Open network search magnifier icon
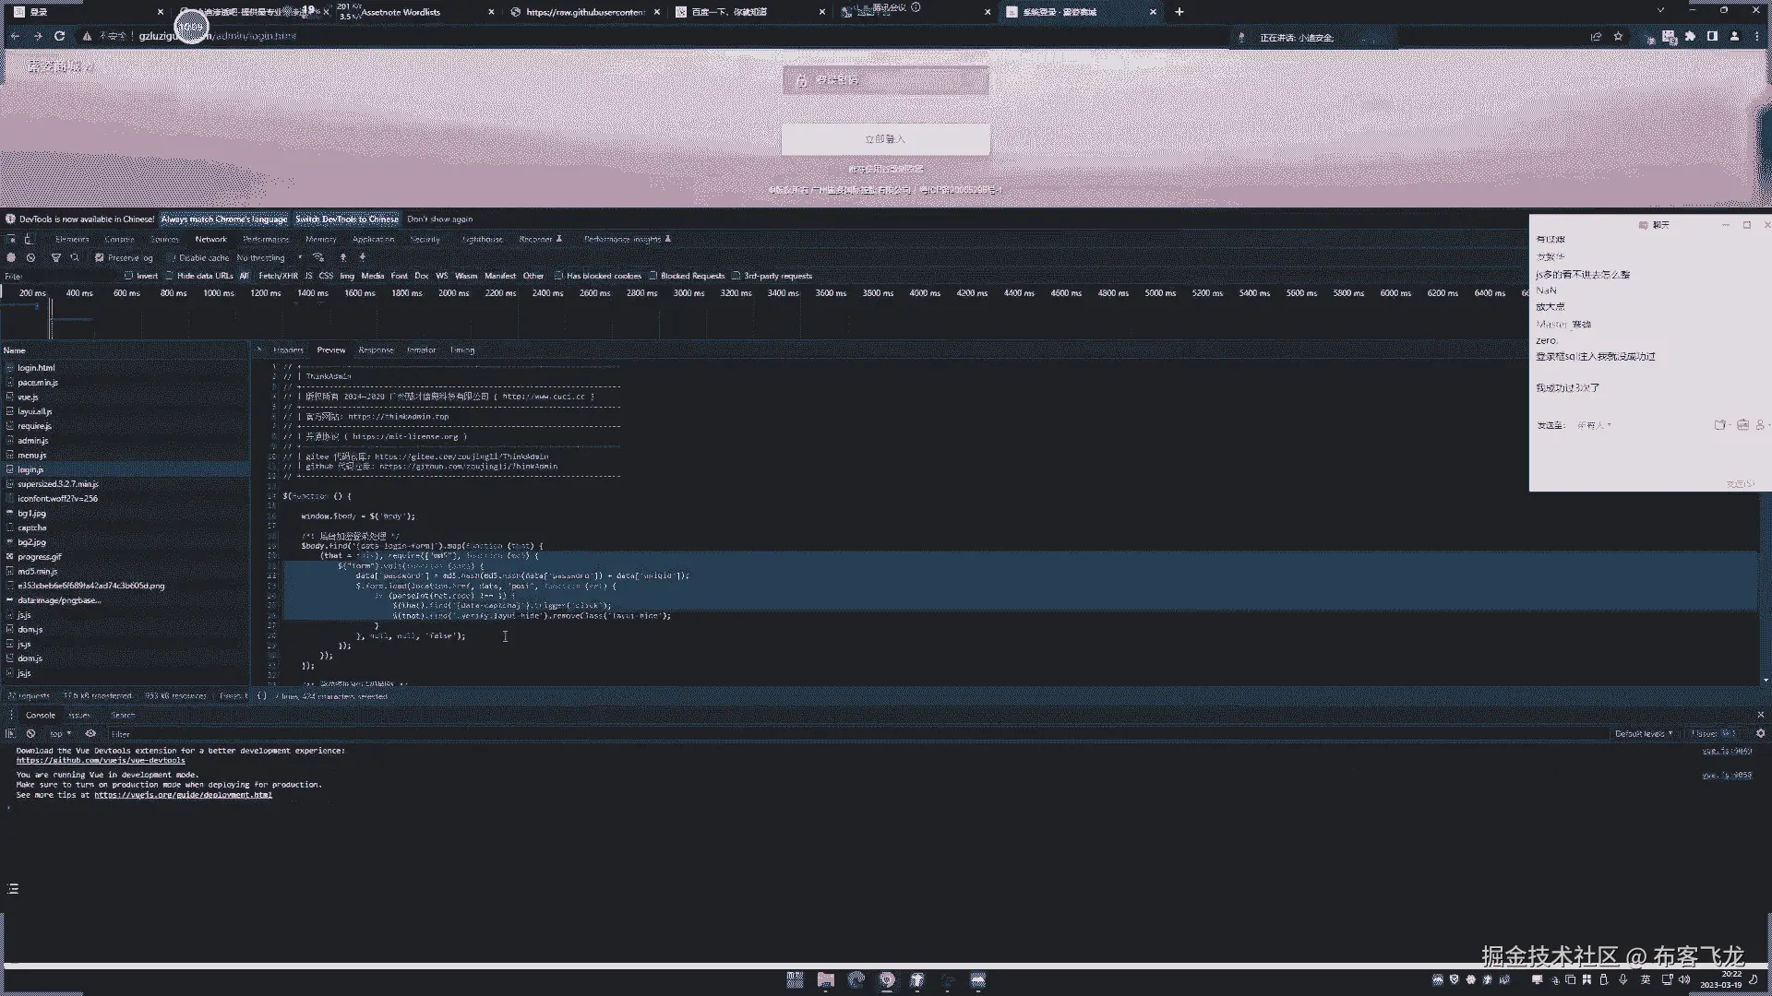 75,258
